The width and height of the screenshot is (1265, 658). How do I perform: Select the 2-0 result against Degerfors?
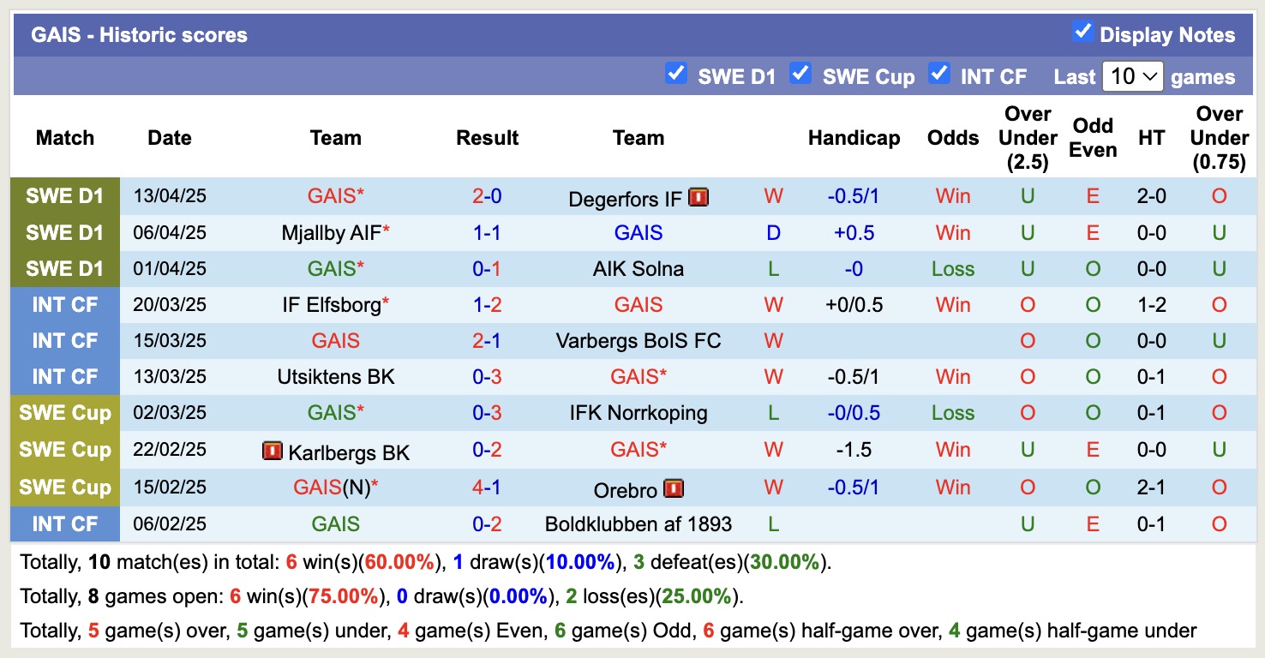(487, 196)
